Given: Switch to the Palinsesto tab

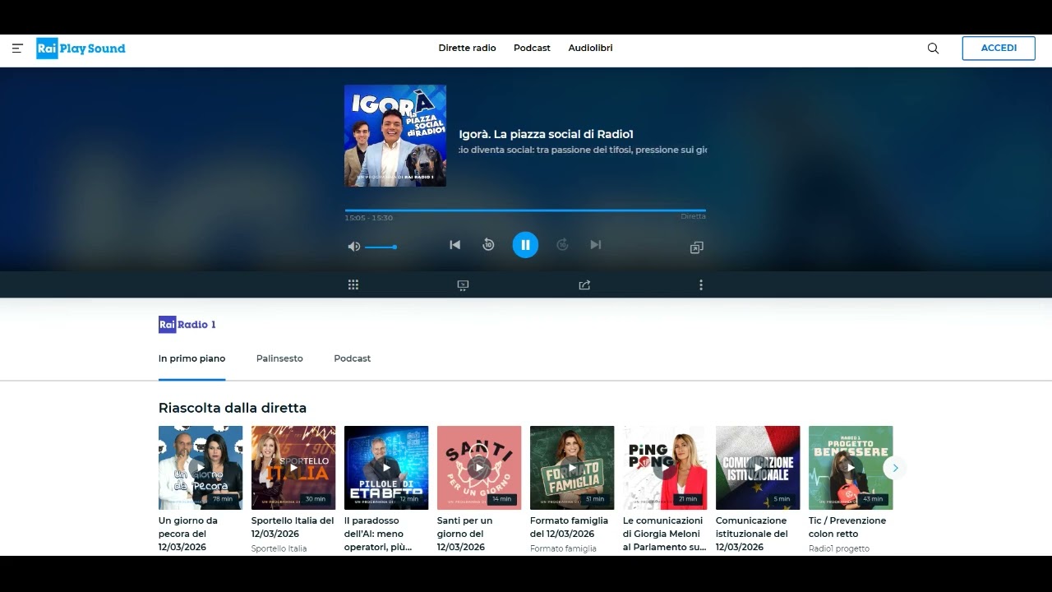Looking at the screenshot, I should (279, 358).
